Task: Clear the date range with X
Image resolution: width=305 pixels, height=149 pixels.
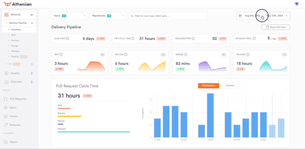Action: [286, 16]
